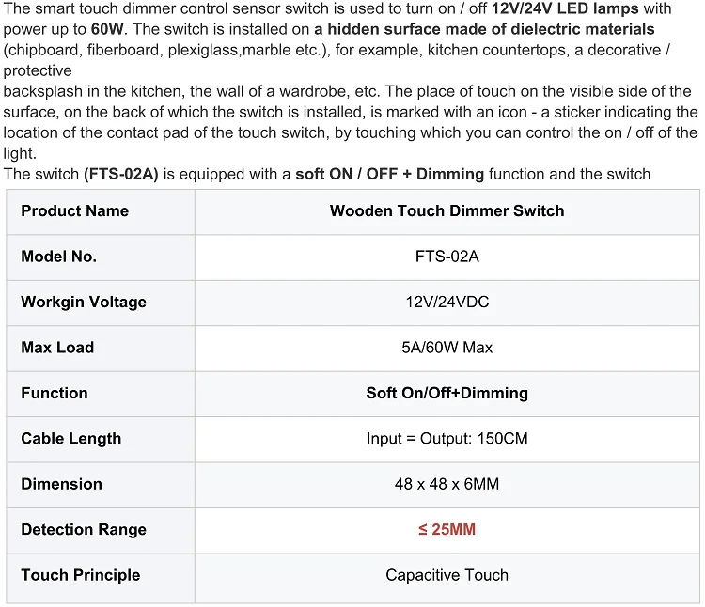Select the '48 x 48 x 6MM' value
This screenshot has height=607, width=705.
coord(446,484)
